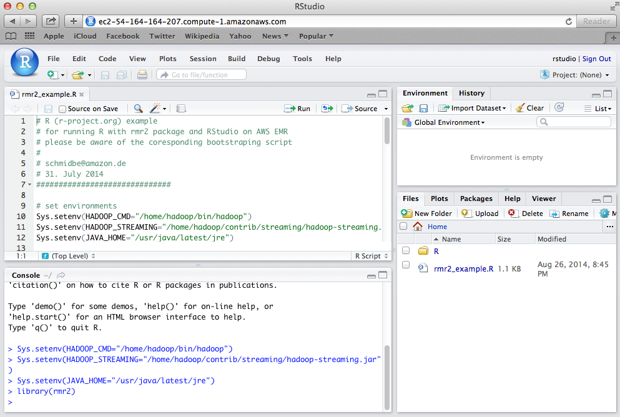Enable the Source on Save checkbox
Viewport: 620px width, 417px height.
pos(62,109)
